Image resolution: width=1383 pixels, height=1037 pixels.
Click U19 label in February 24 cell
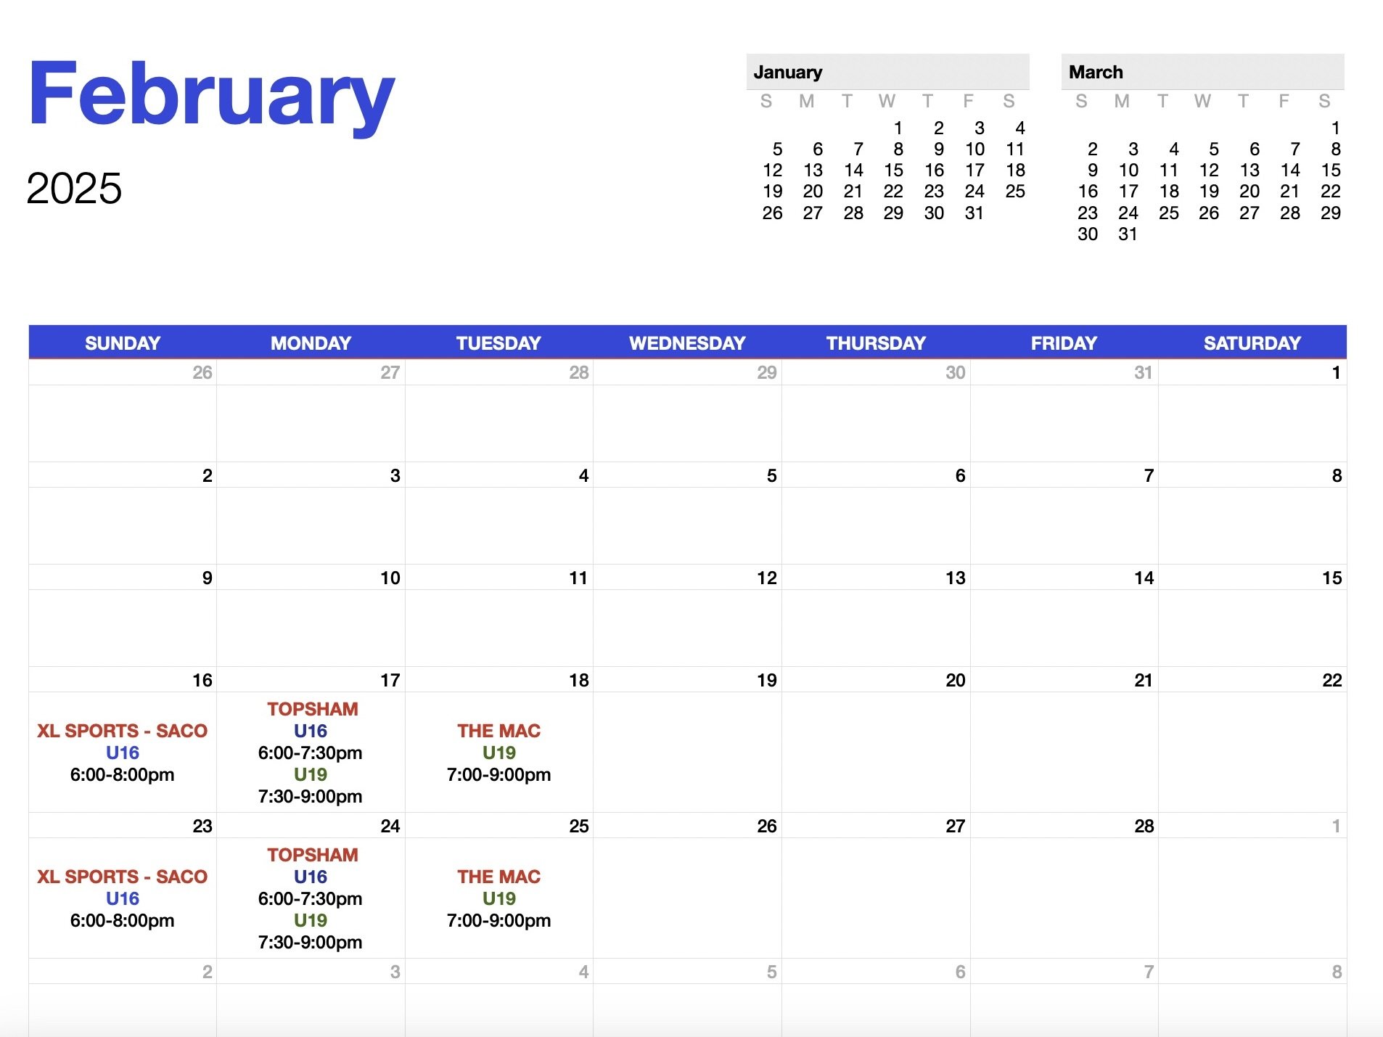[310, 920]
